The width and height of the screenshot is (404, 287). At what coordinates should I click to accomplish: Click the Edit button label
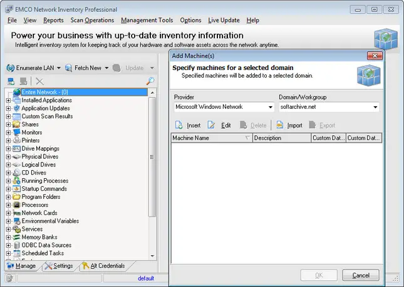coord(226,125)
